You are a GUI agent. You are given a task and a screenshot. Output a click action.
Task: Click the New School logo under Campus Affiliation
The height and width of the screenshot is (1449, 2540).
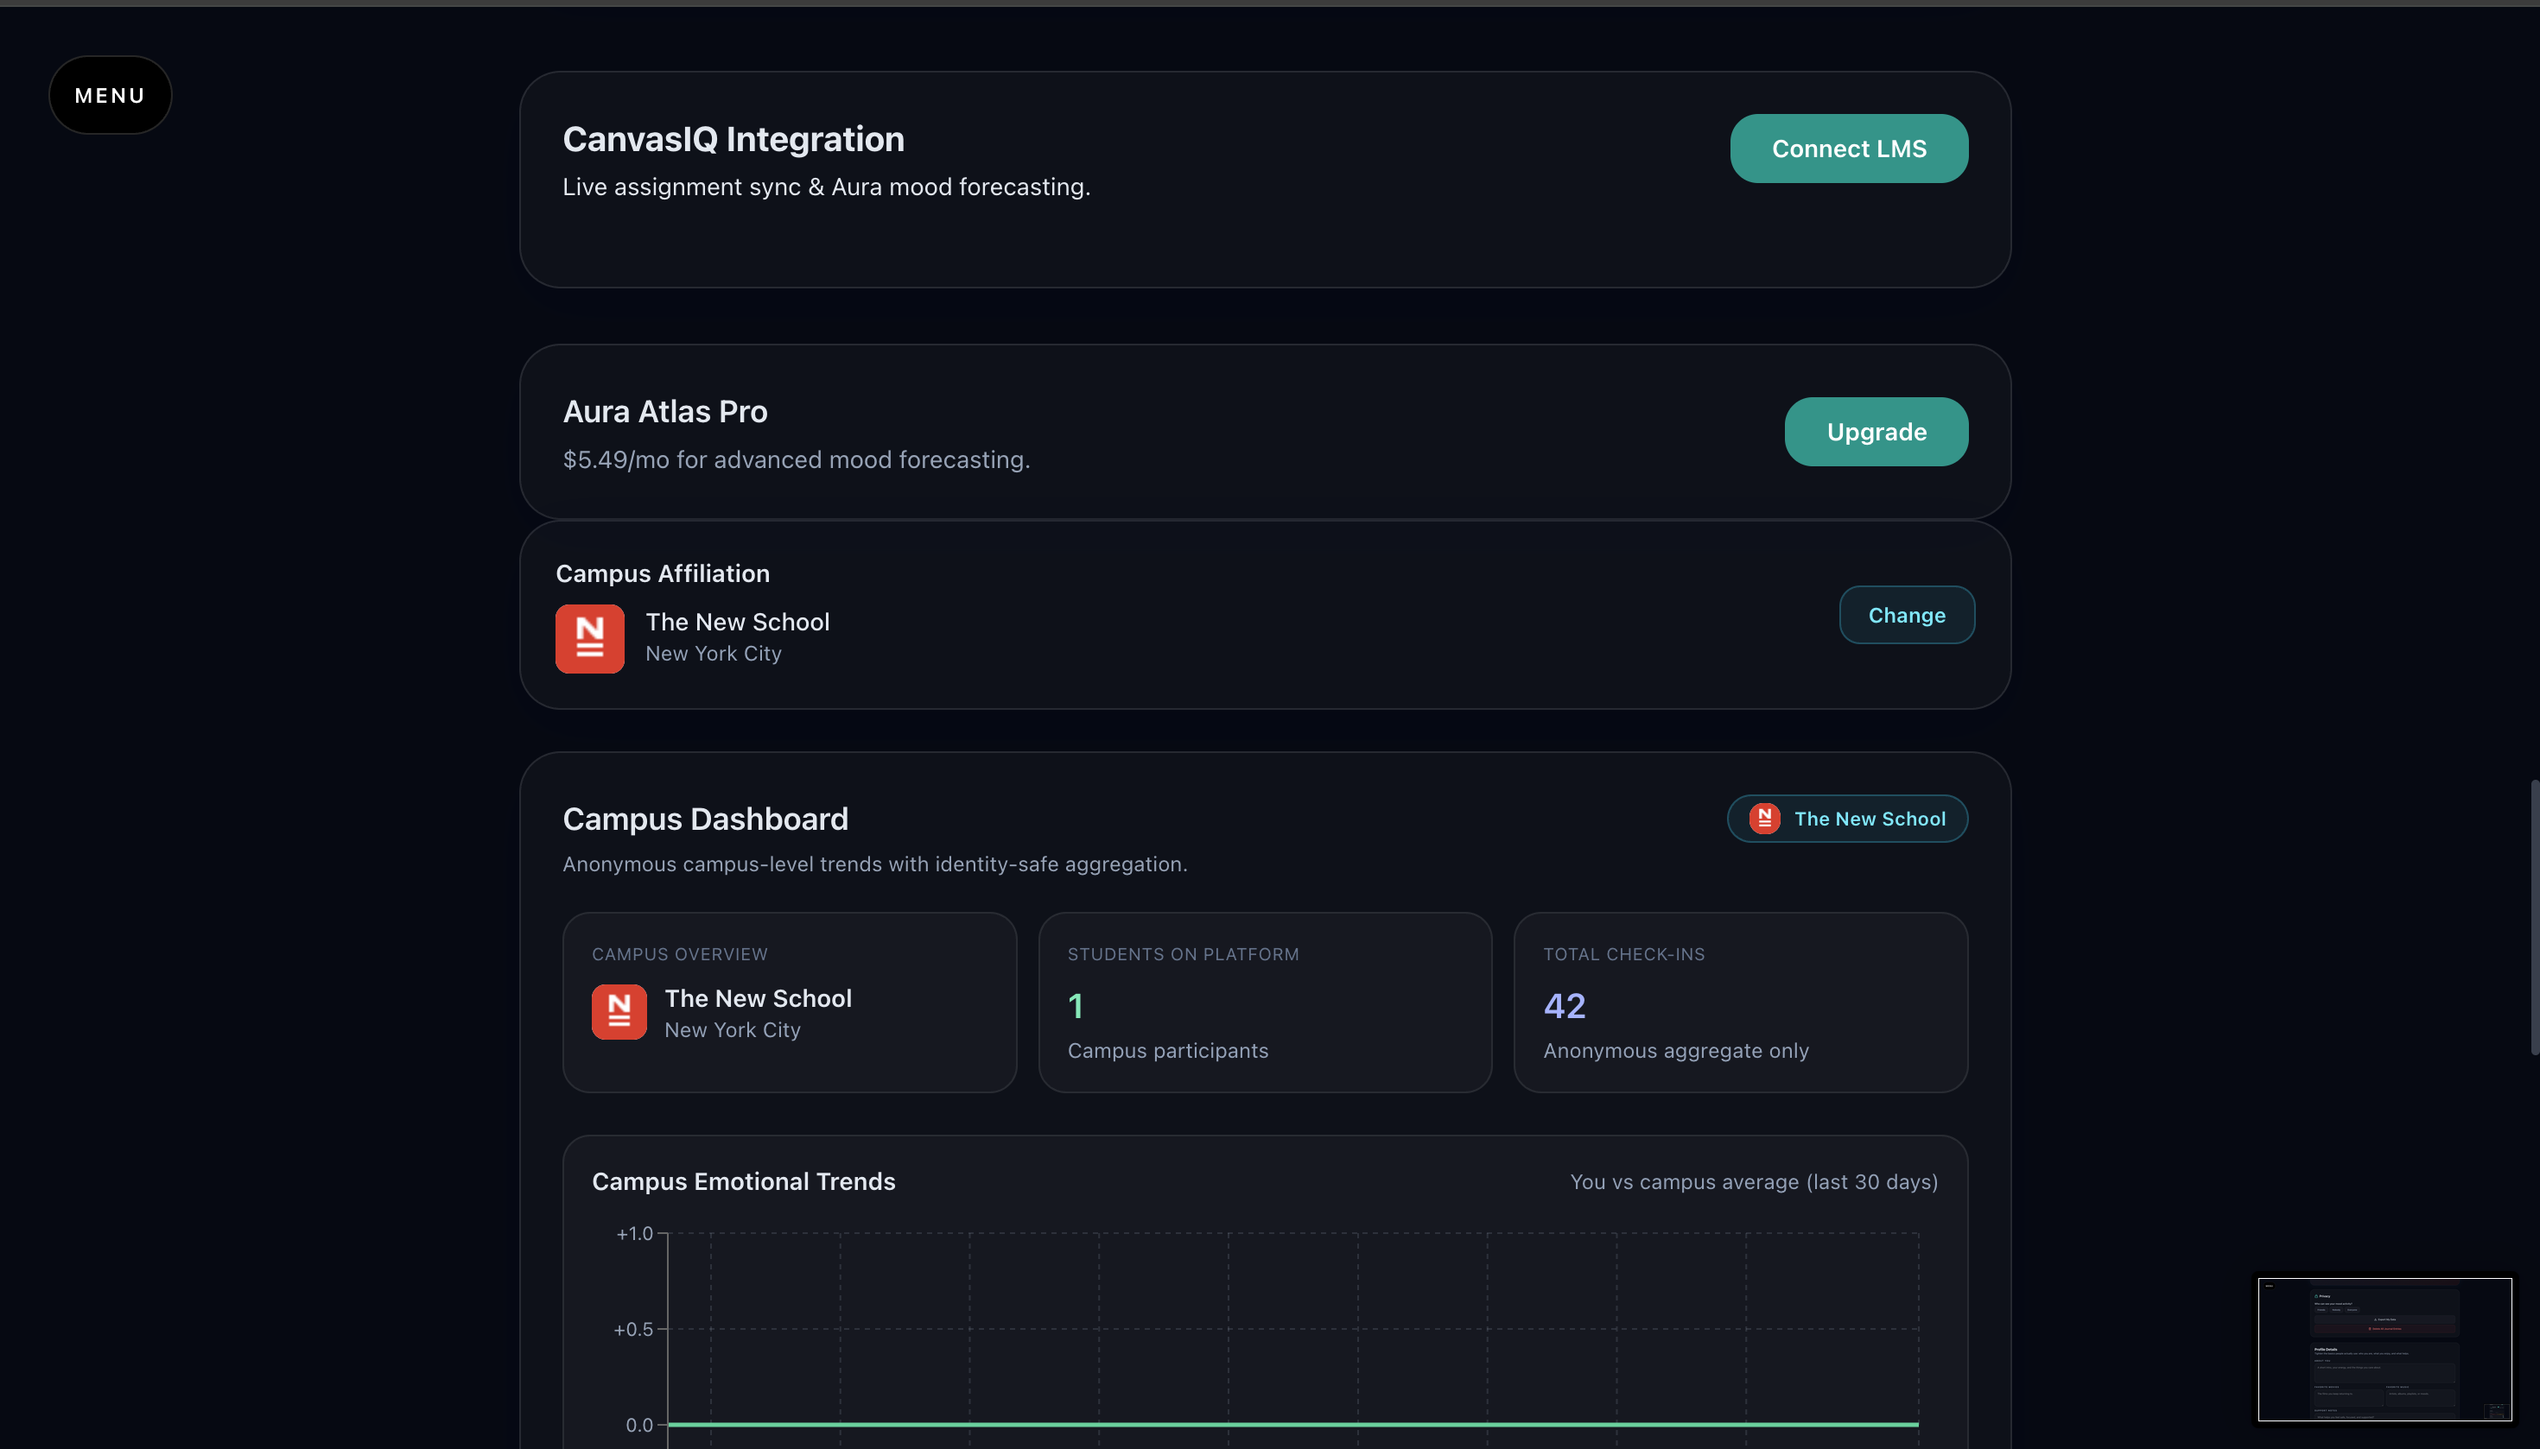pyautogui.click(x=589, y=639)
